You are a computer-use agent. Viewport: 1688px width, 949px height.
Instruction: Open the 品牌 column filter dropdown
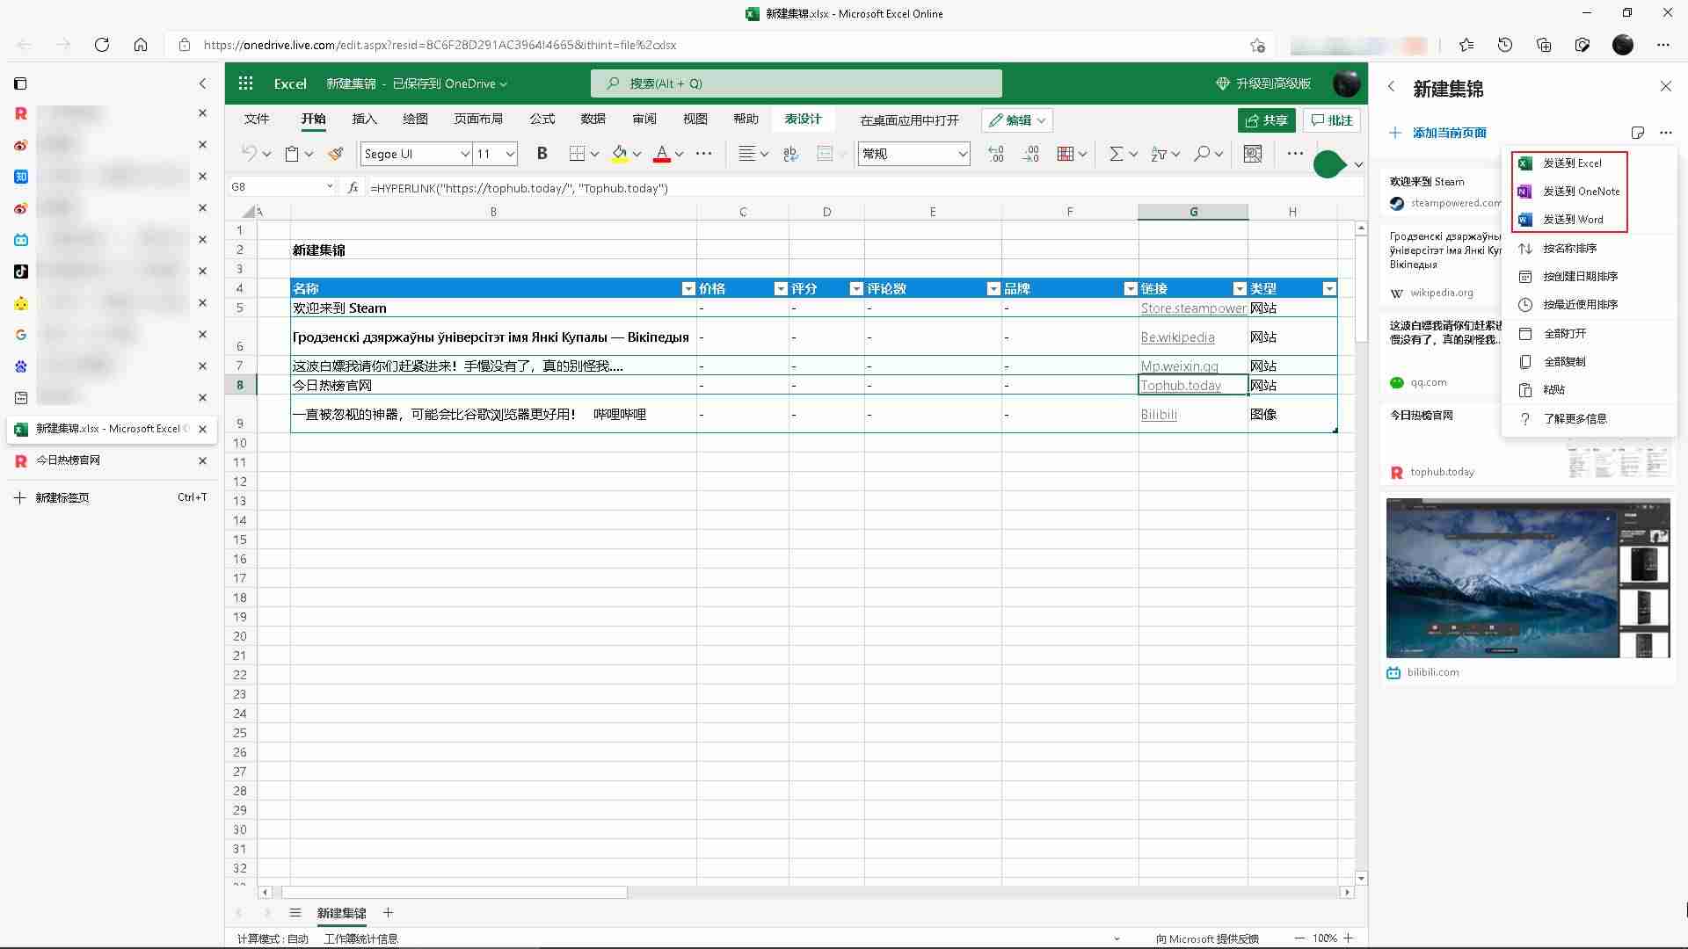click(x=1130, y=289)
